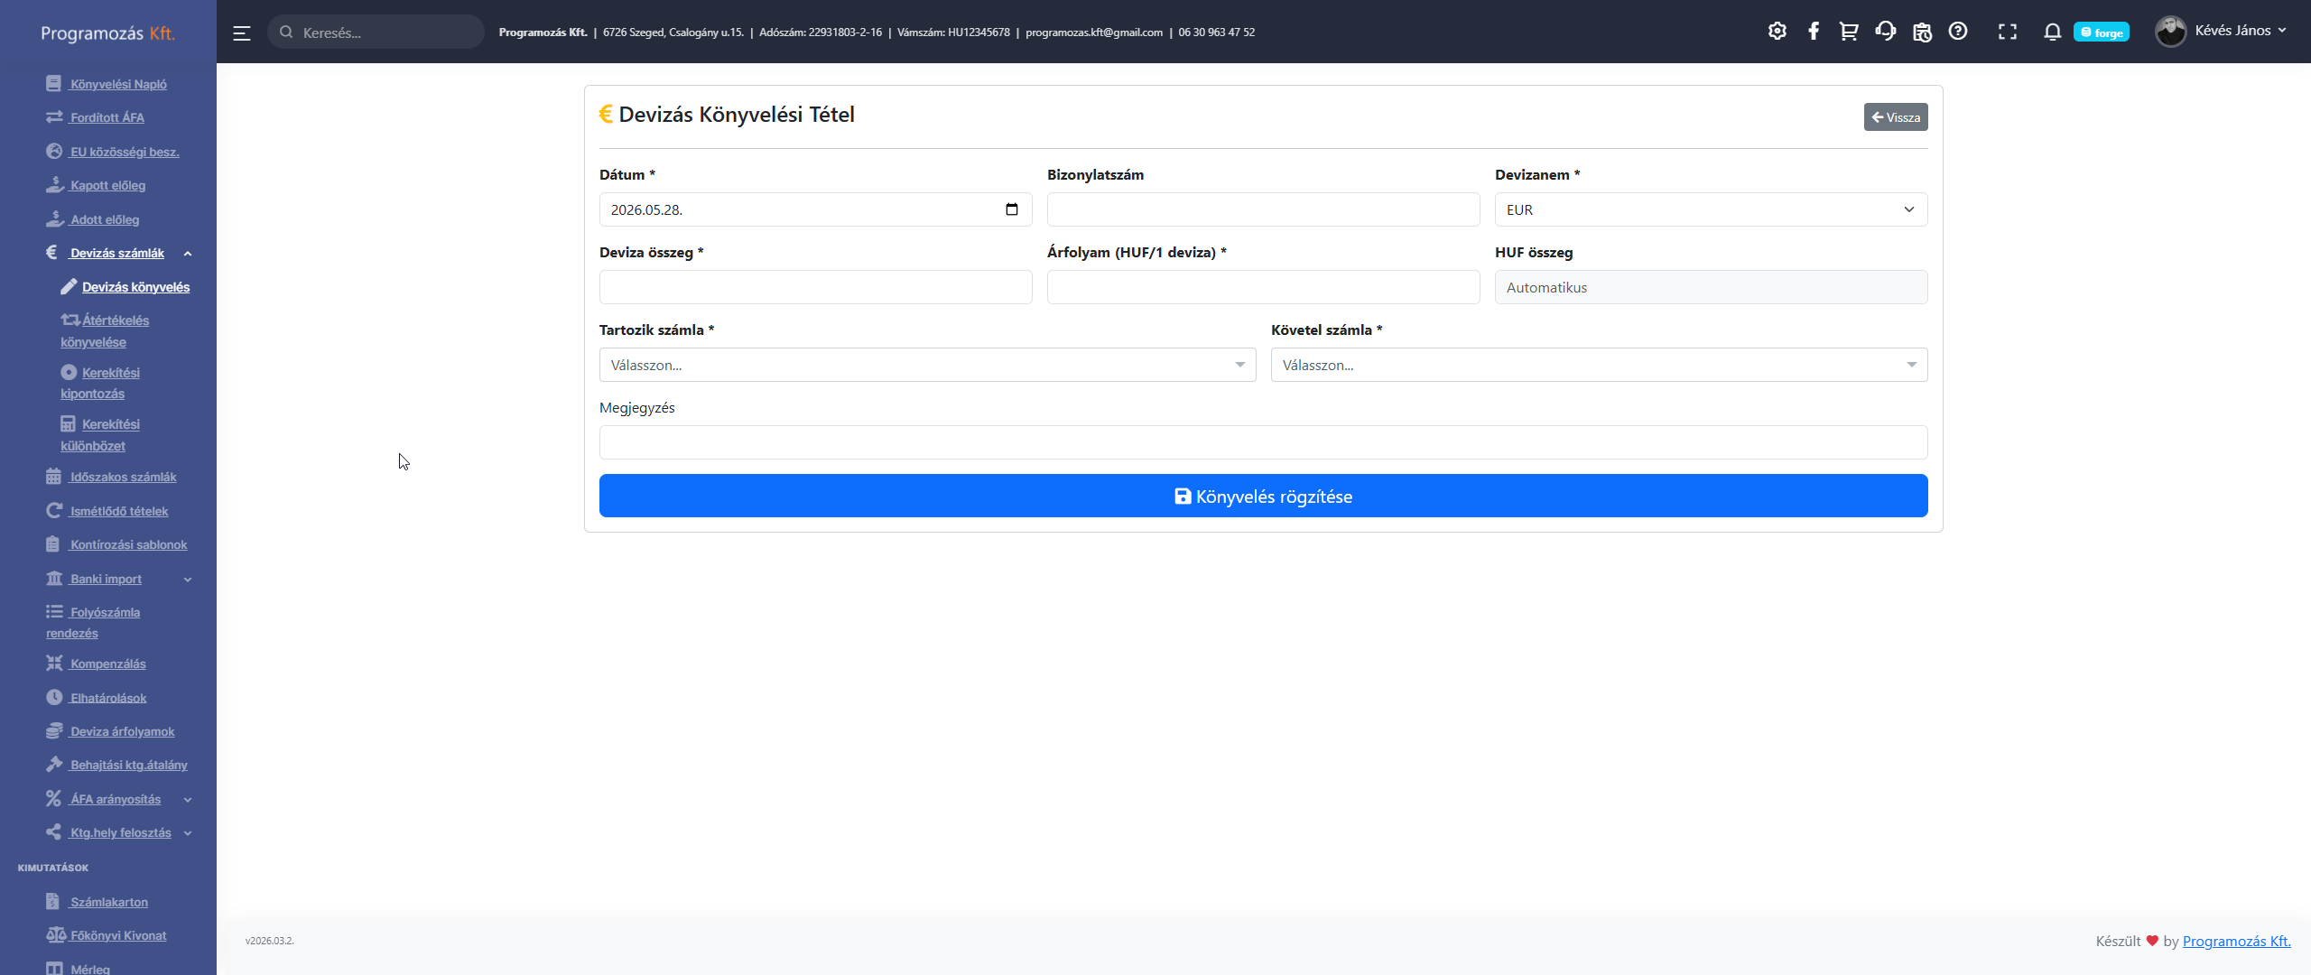
Task: Click the Kompenzálás arrows icon
Action: click(54, 664)
